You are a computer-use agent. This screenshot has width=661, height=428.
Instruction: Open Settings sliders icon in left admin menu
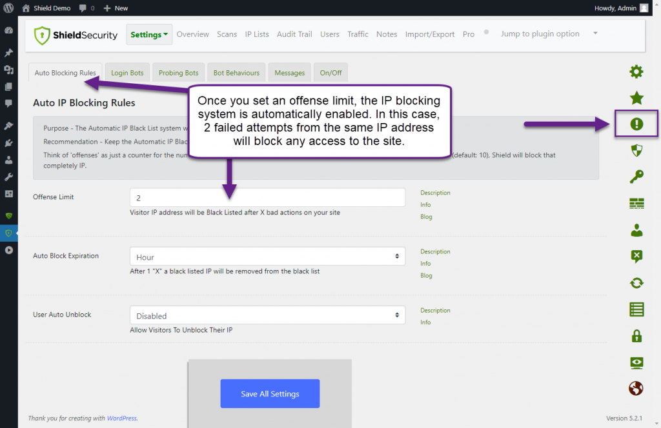pyautogui.click(x=9, y=193)
